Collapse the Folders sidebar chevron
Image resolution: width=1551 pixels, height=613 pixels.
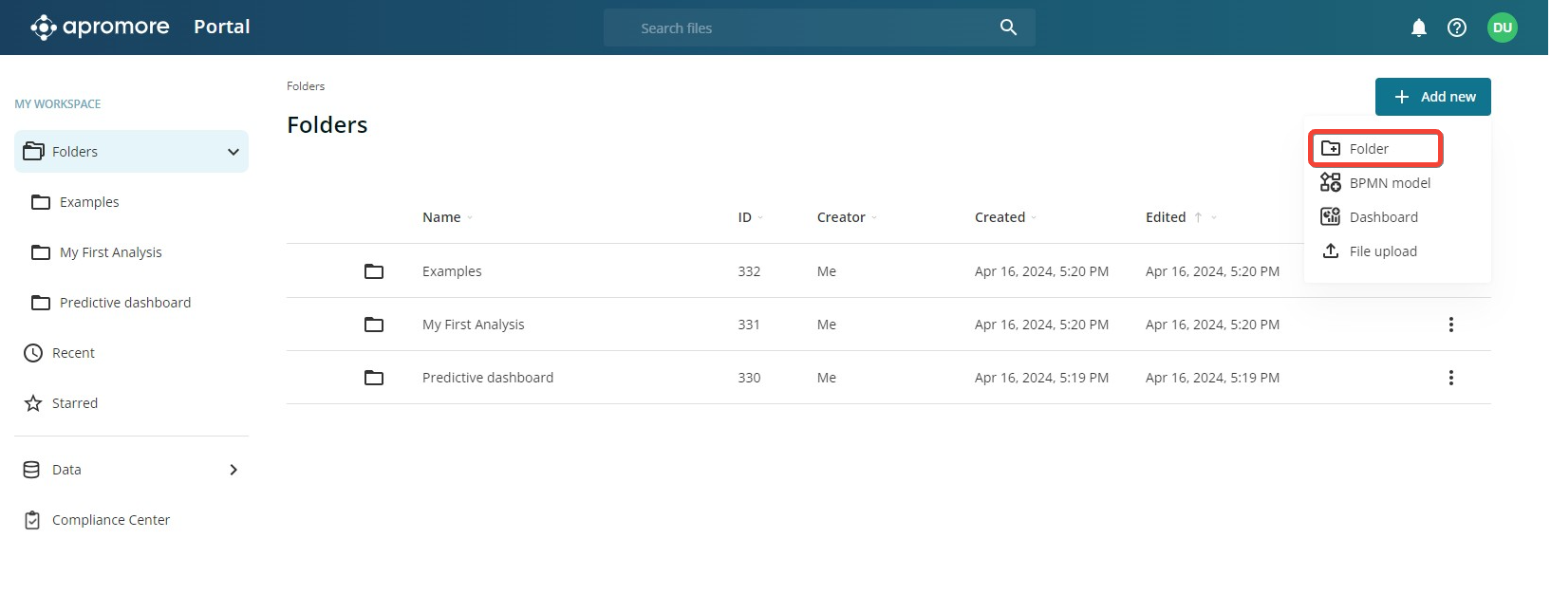pos(234,152)
